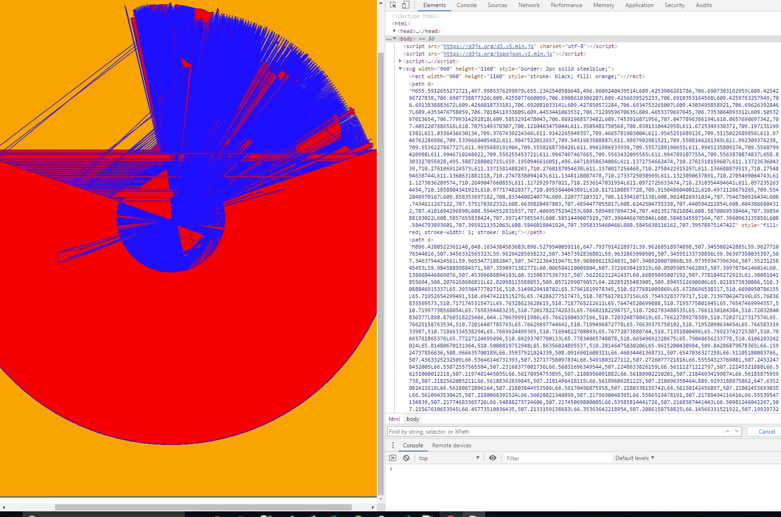Click the page's right scroll arrow
Image resolution: width=781 pixels, height=517 pixels.
tap(373, 508)
